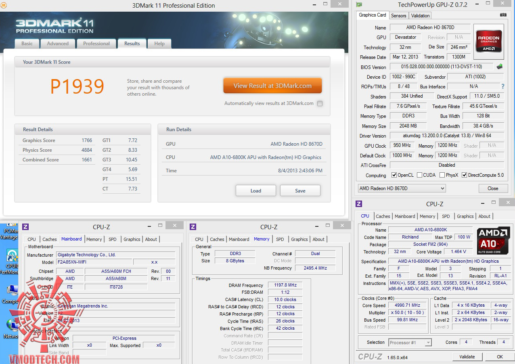Open the AMD Radeon HD 8670D GPU dropdown

[402, 188]
